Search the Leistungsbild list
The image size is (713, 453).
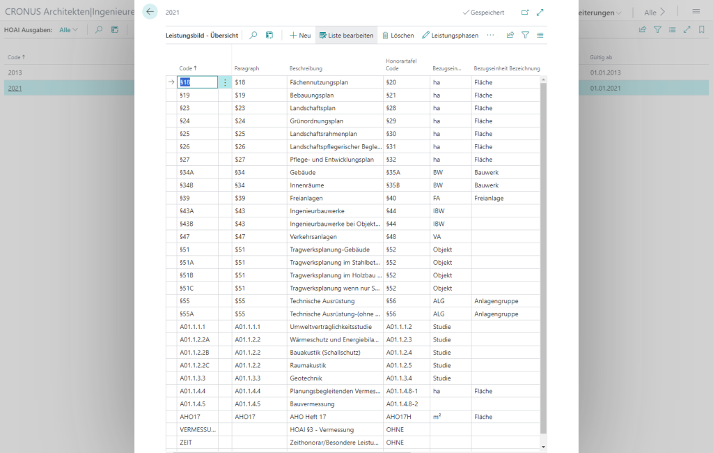click(x=253, y=35)
